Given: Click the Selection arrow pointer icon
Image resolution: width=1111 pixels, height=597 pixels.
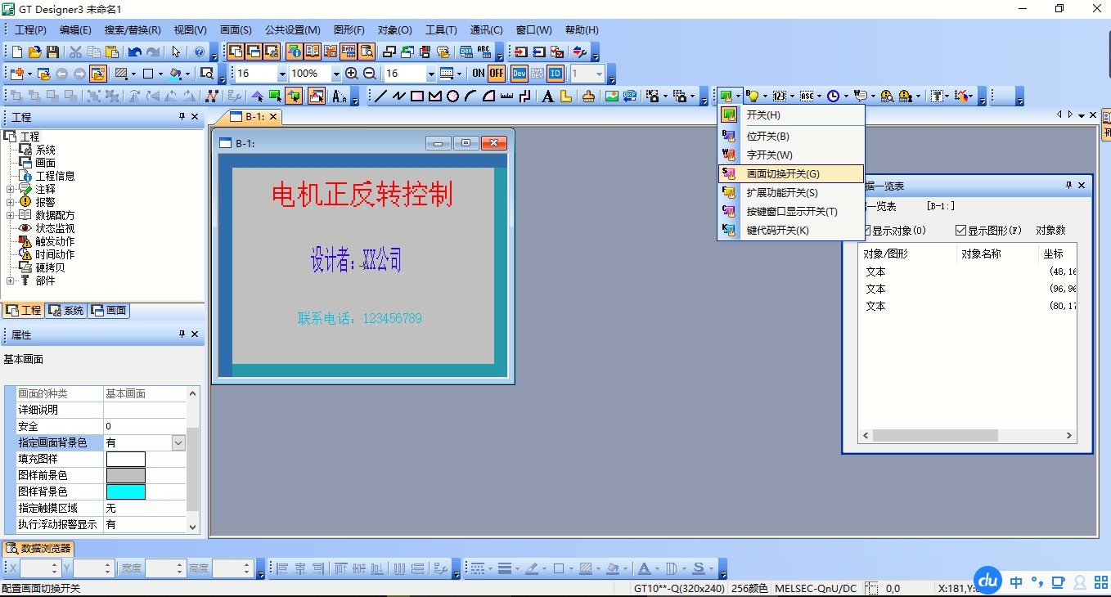Looking at the screenshot, I should 175,52.
